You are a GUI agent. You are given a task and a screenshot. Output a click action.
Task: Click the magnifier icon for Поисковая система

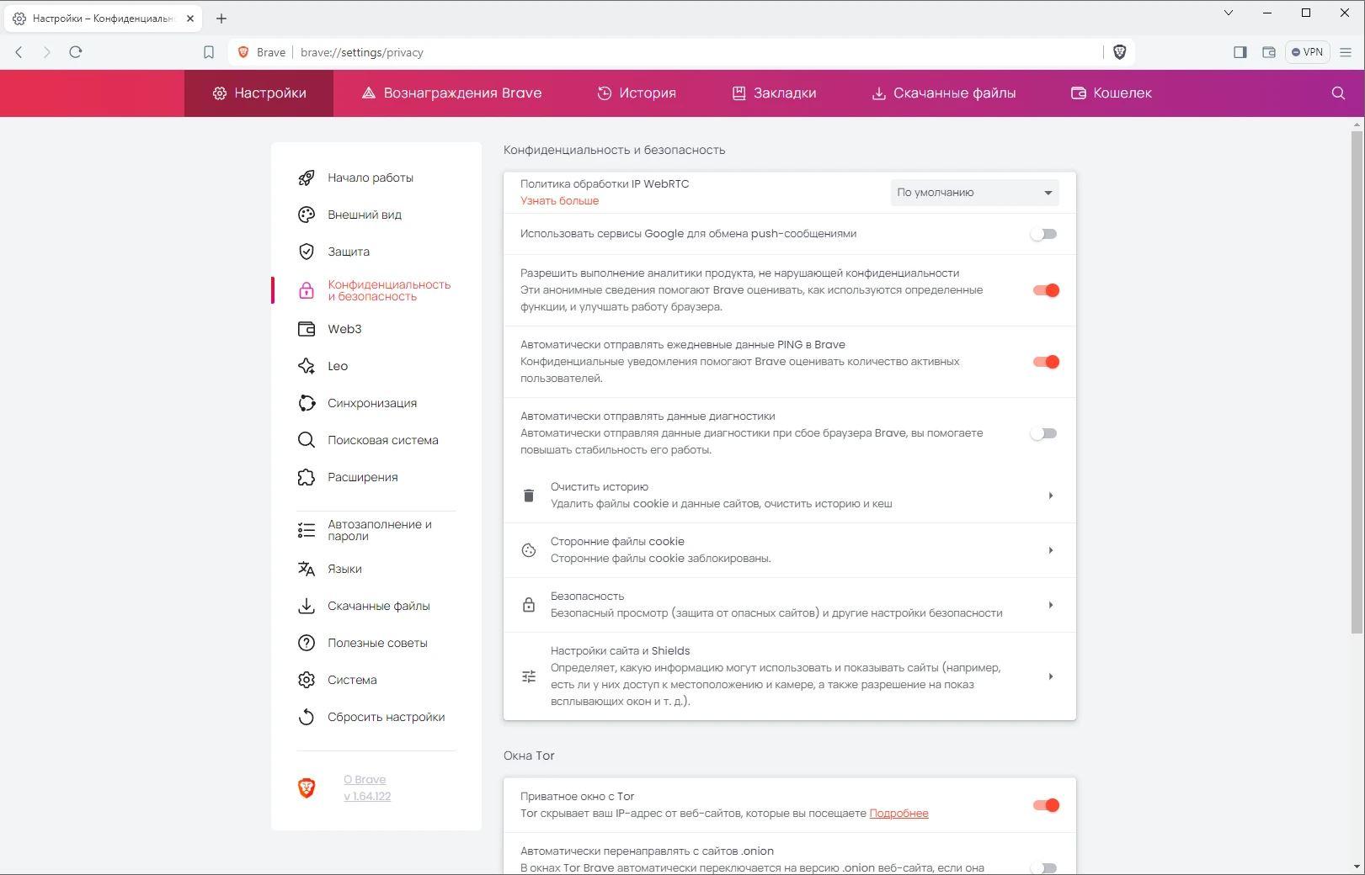click(307, 440)
